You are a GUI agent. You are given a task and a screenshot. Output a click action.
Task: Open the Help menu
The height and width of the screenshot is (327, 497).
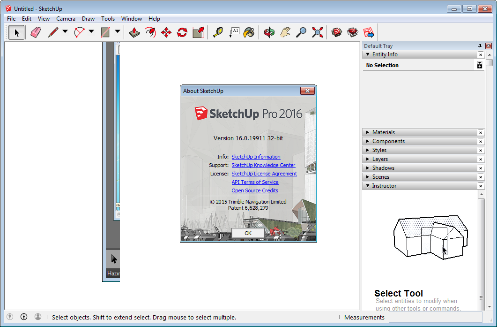tap(154, 19)
